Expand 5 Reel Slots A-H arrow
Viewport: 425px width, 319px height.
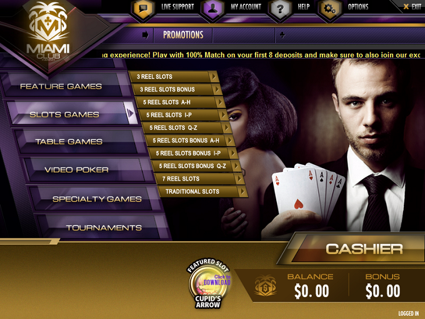[x=221, y=102]
